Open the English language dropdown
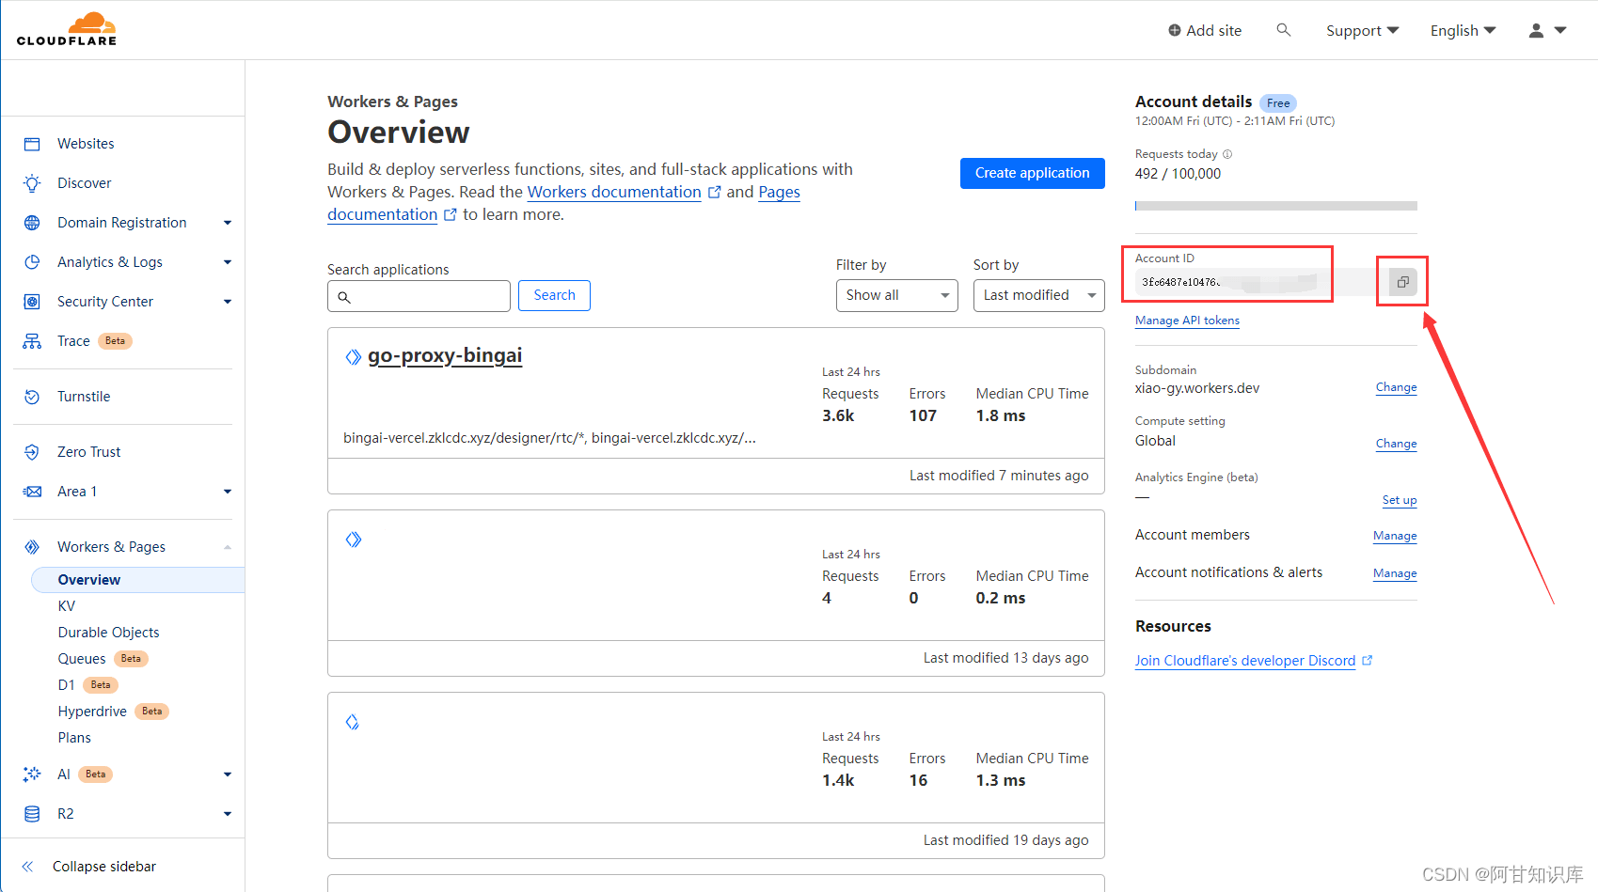Screen dimensions: 1598x892 pos(1463,30)
